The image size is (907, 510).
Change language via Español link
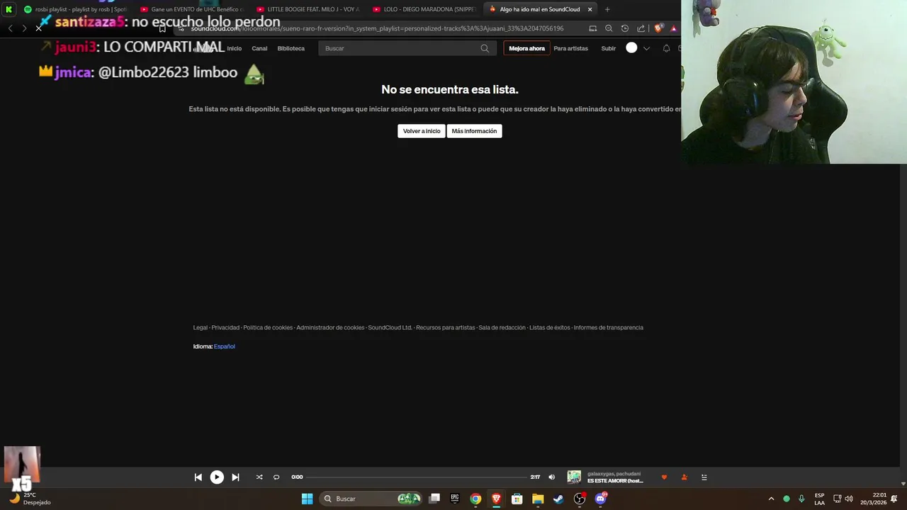(x=224, y=346)
